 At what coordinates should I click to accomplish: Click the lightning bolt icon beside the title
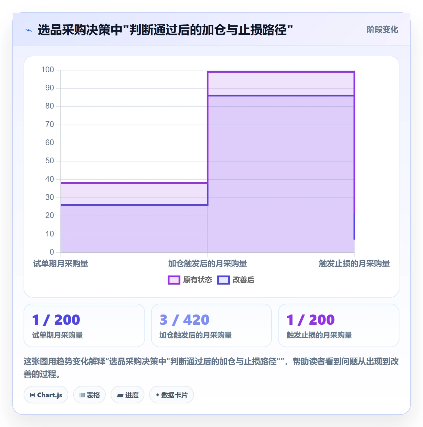(29, 30)
